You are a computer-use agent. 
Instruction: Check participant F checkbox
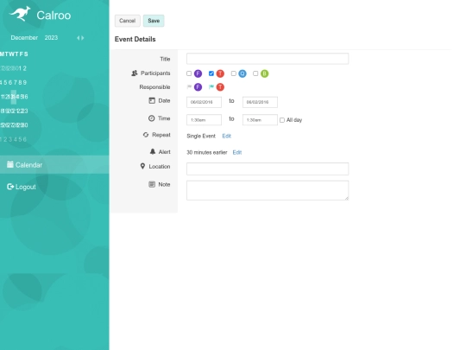click(x=189, y=73)
